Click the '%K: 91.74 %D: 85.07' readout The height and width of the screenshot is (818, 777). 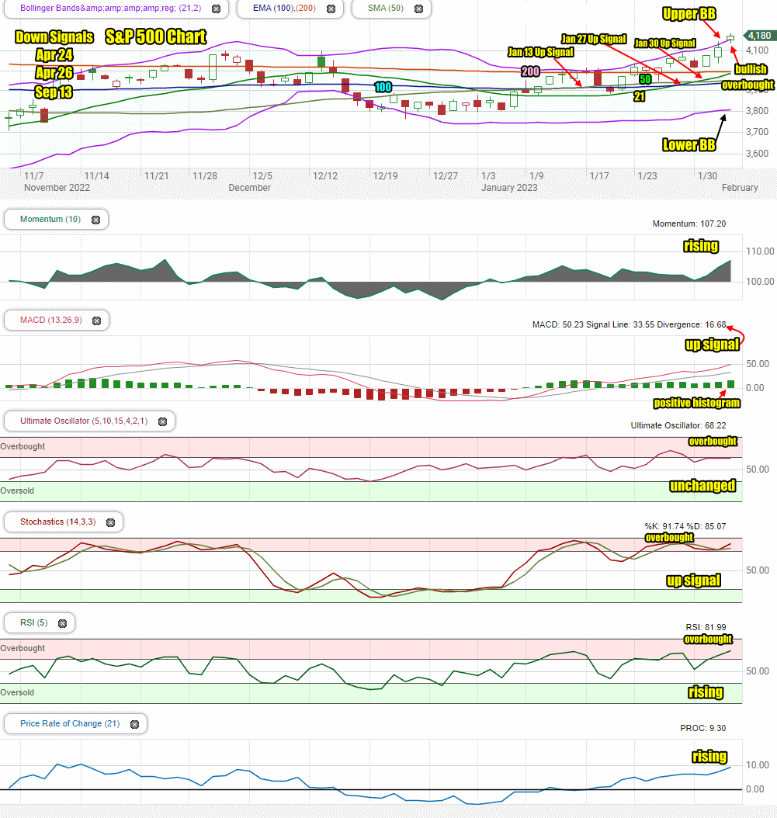[x=685, y=526]
